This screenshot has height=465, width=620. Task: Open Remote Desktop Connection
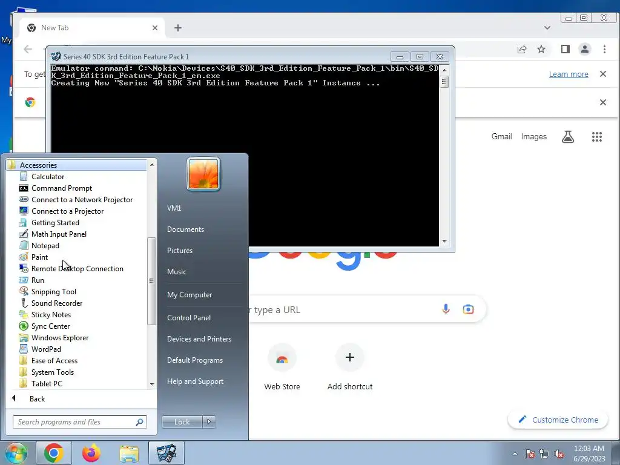(x=77, y=268)
